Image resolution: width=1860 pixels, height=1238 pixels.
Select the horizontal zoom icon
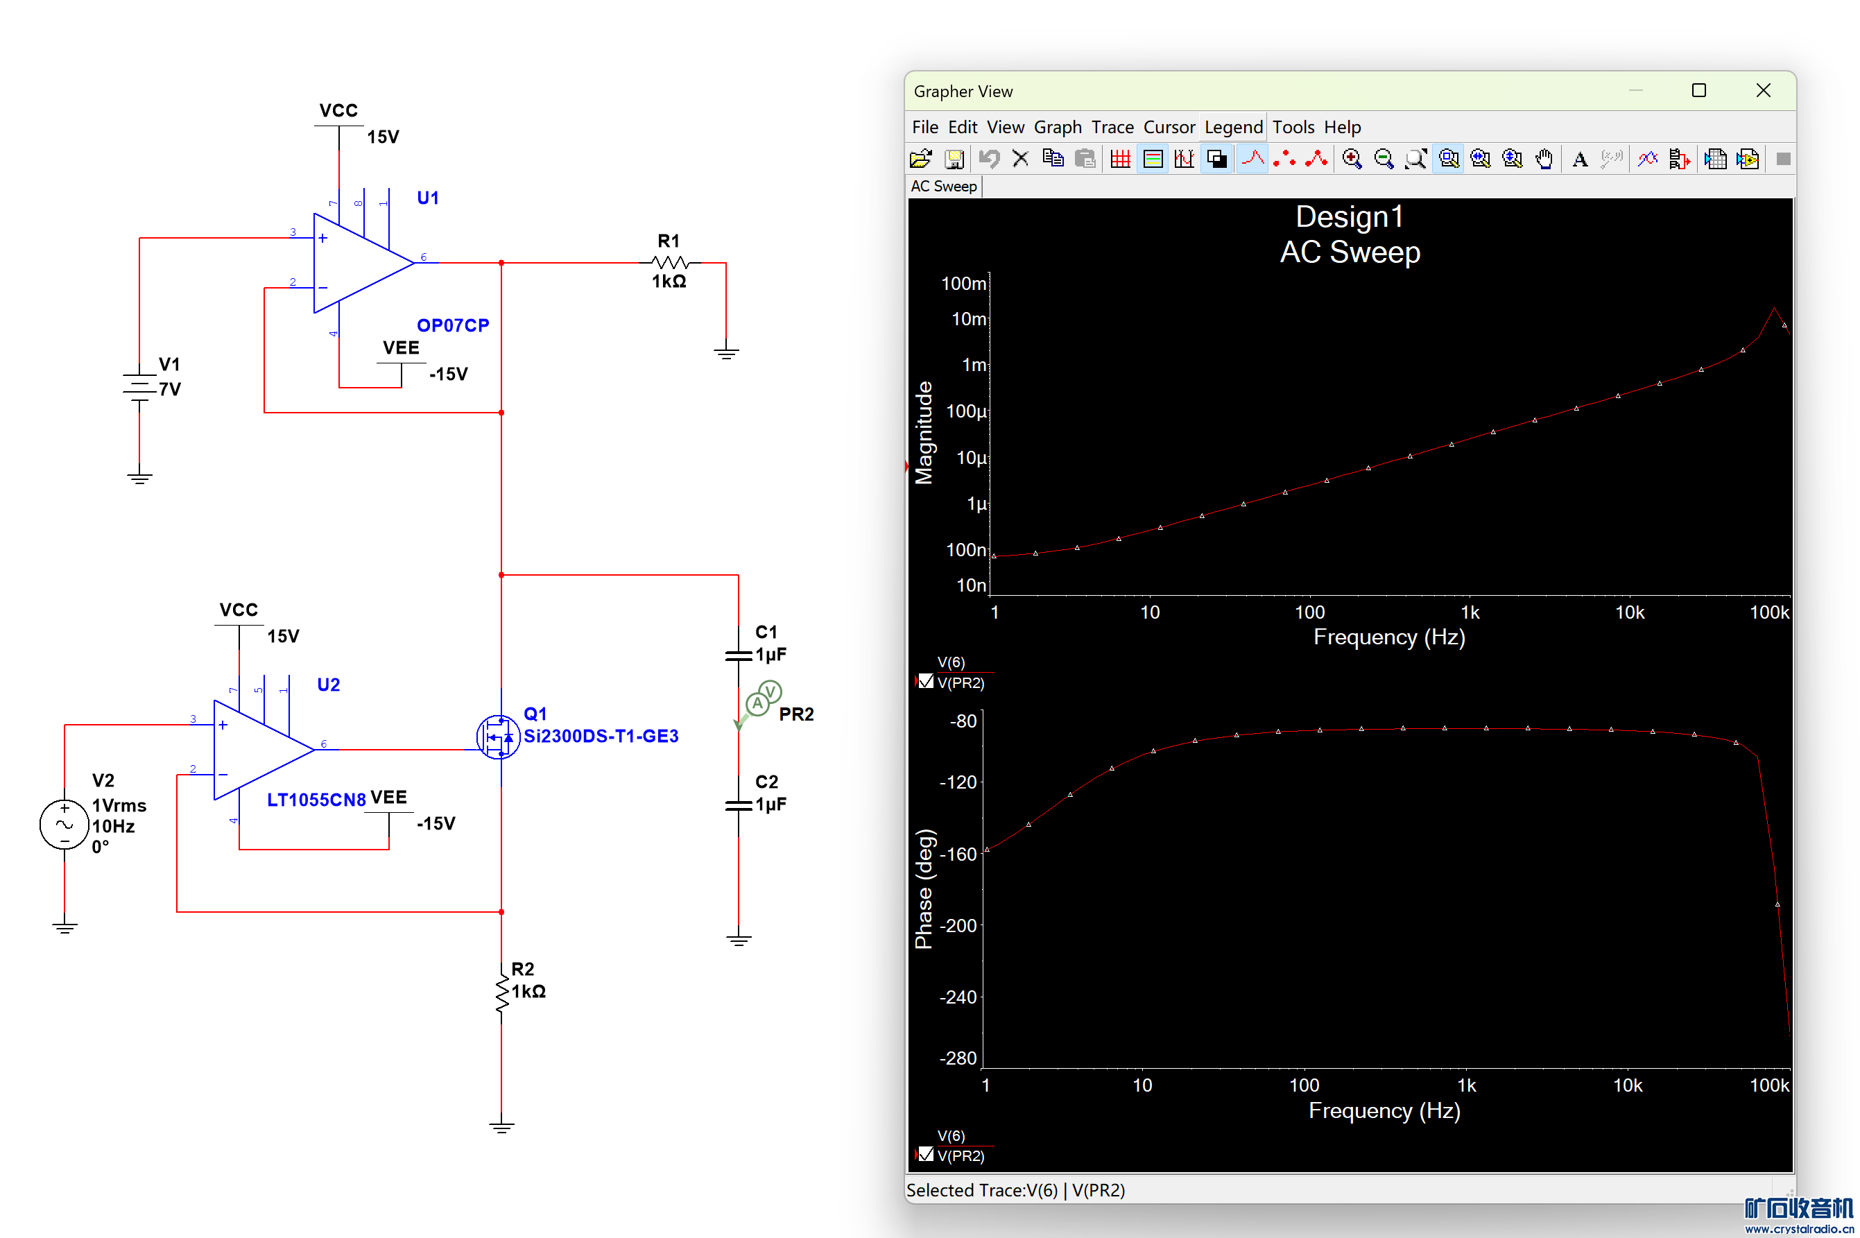point(1480,160)
